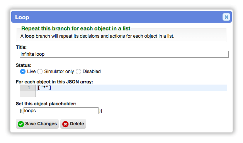The height and width of the screenshot is (143, 243).
Task: Click the Live label text
Action: click(x=31, y=71)
